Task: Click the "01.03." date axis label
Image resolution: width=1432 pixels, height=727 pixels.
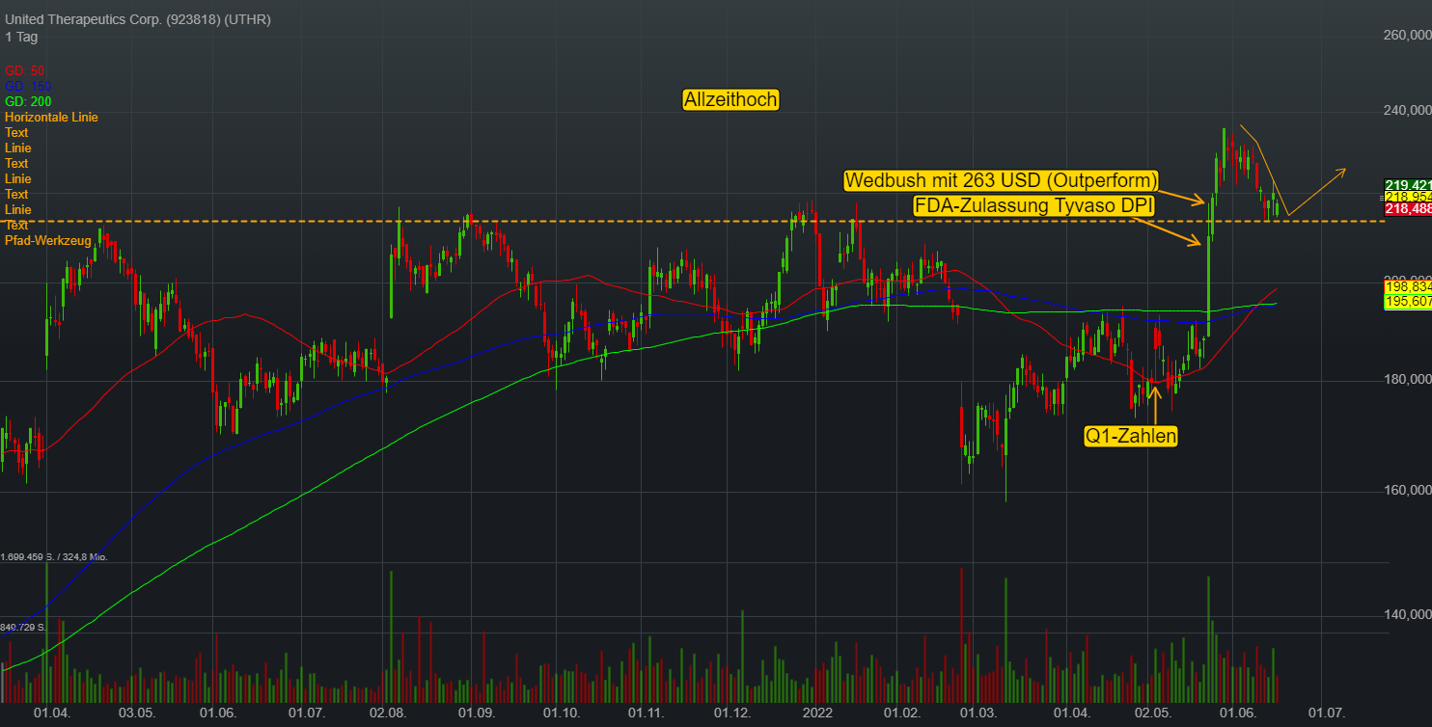Action: (x=980, y=713)
